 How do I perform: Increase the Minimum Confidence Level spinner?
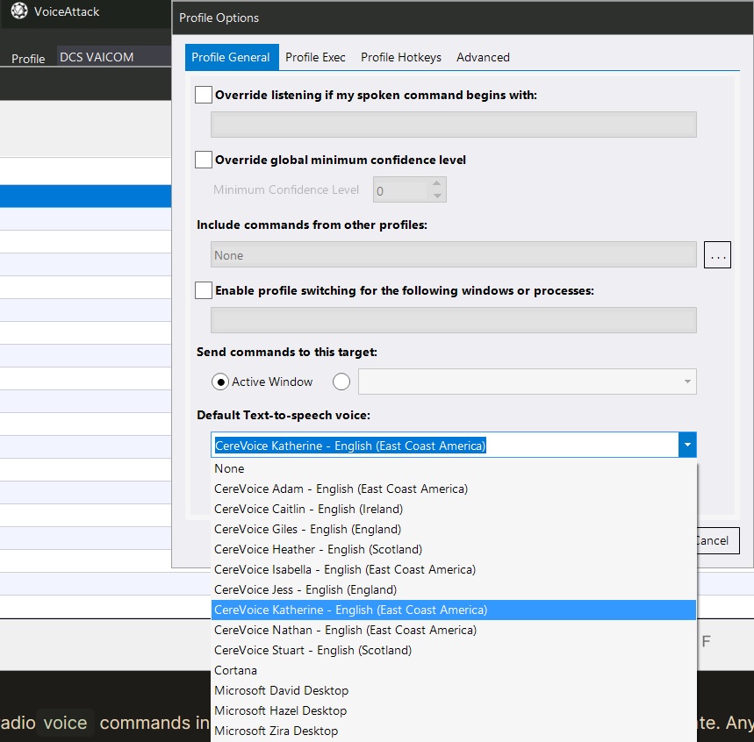pyautogui.click(x=436, y=183)
